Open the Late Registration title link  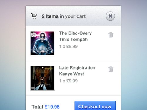(77, 68)
